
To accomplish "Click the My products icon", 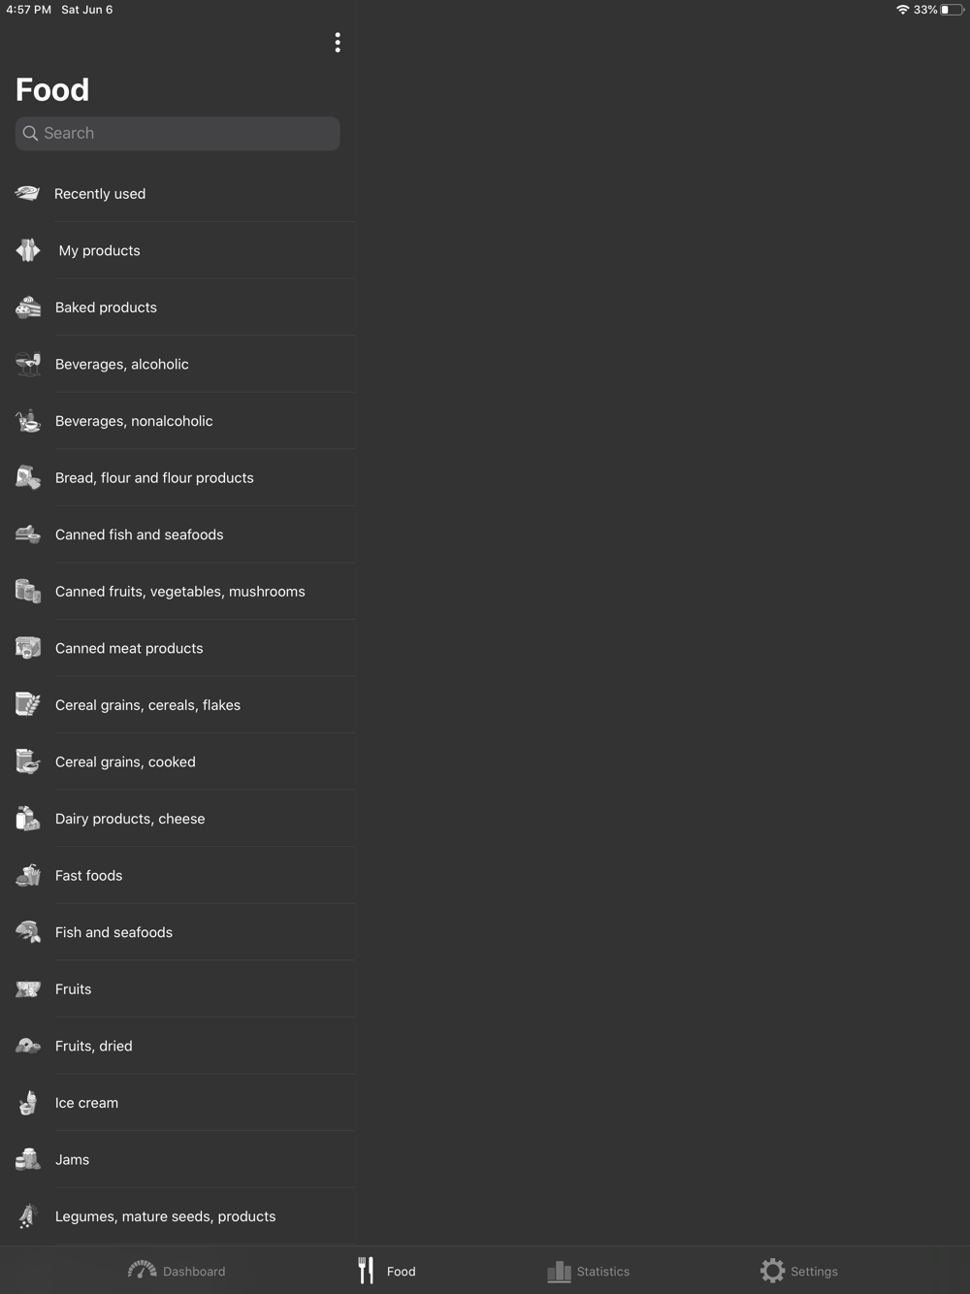I will [28, 250].
